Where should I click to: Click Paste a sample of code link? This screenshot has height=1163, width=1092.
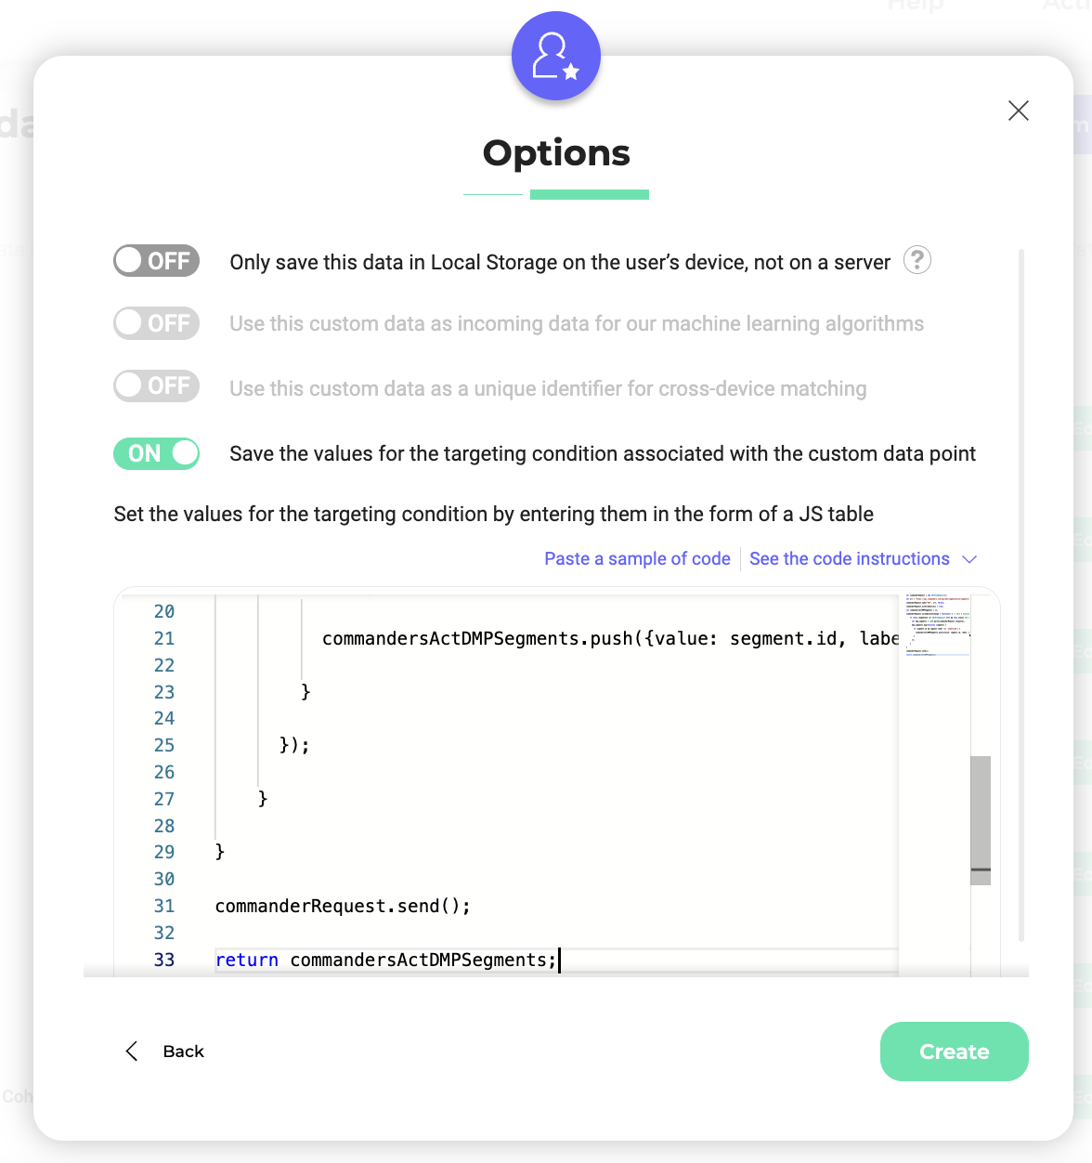coord(637,559)
